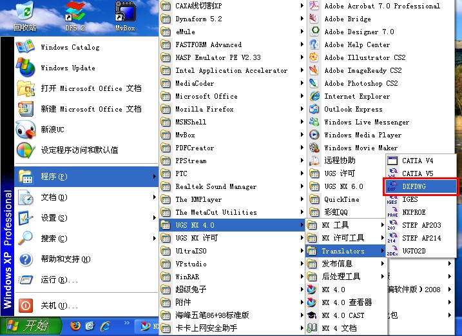The width and height of the screenshot is (462, 336).
Task: Click the Internet Explorer program icon
Action: (x=314, y=96)
